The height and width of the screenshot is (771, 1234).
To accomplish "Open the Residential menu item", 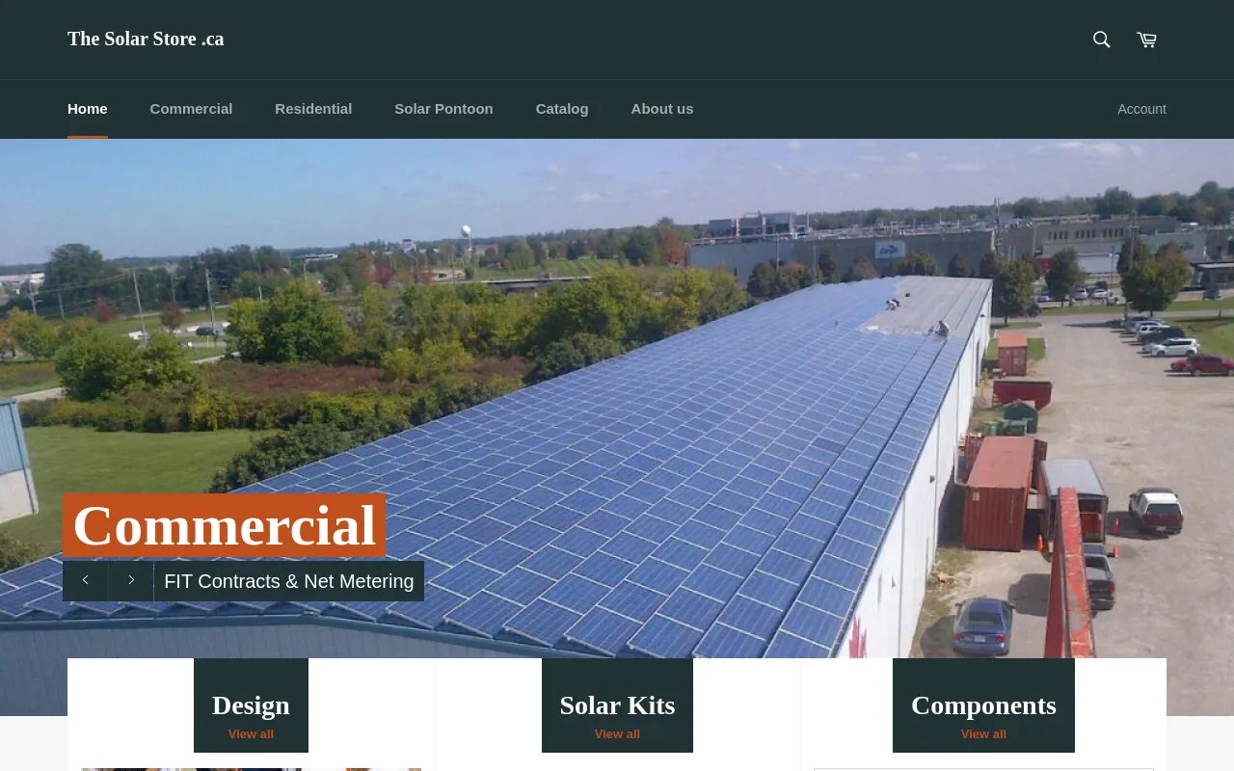I will coord(313,109).
